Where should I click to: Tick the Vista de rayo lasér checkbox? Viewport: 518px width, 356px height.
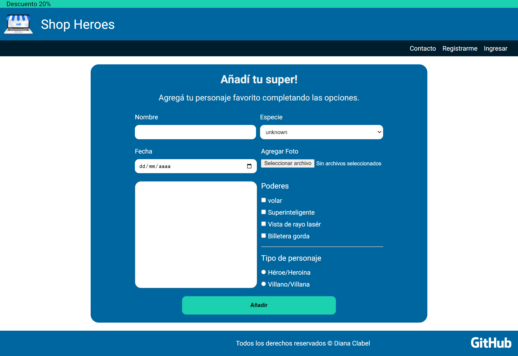click(x=264, y=224)
